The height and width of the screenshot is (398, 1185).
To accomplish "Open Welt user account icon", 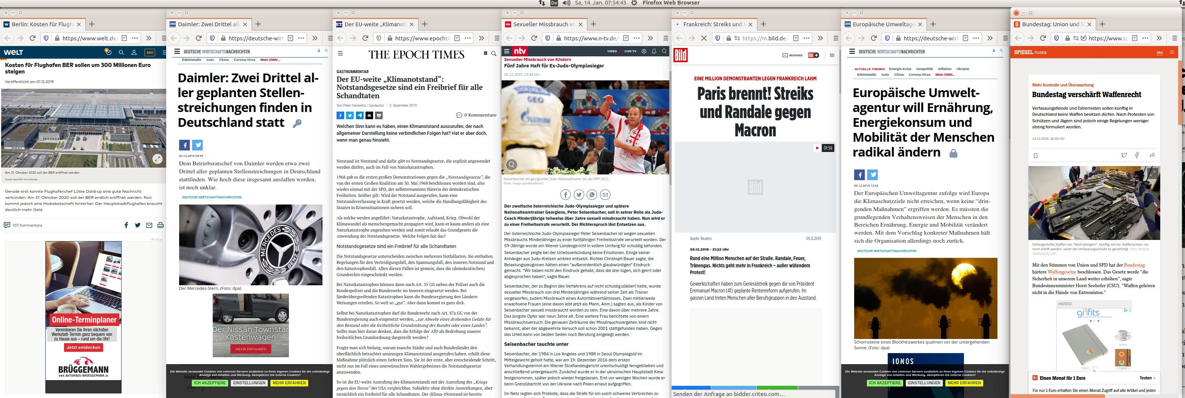I will click(134, 53).
